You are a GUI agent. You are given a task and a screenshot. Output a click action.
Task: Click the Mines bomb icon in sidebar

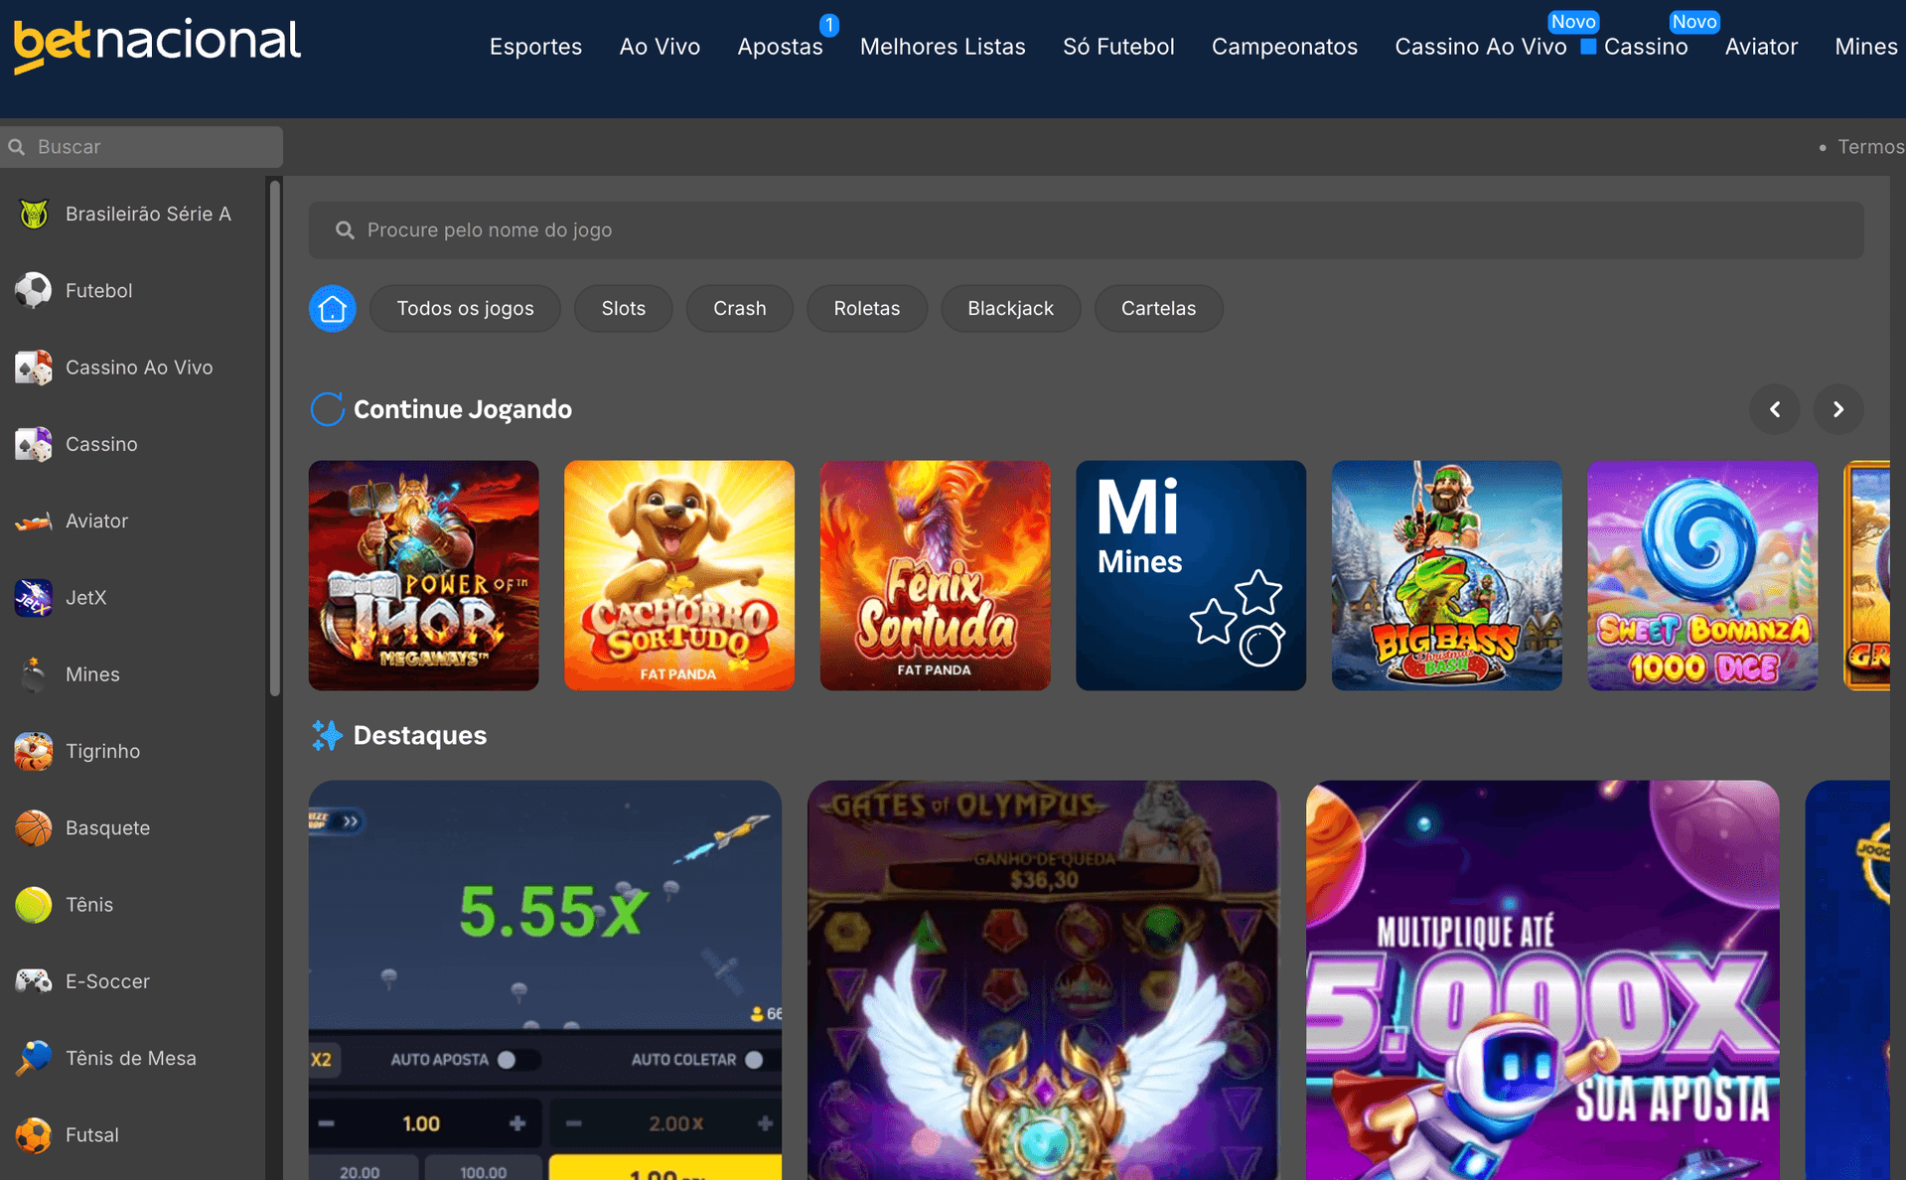[x=34, y=673]
